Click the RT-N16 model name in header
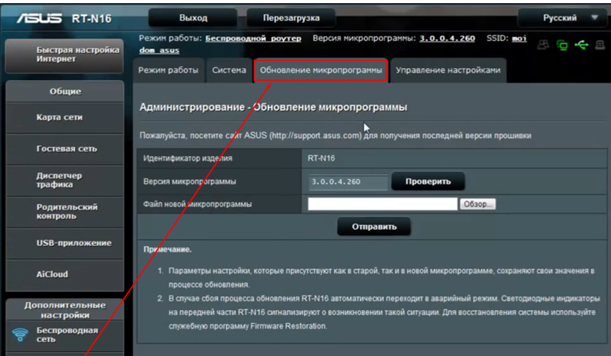Image resolution: width=611 pixels, height=356 pixels. tap(92, 18)
